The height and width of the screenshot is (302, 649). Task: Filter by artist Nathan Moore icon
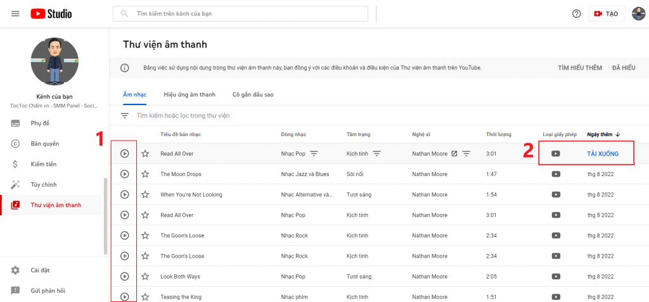(466, 154)
